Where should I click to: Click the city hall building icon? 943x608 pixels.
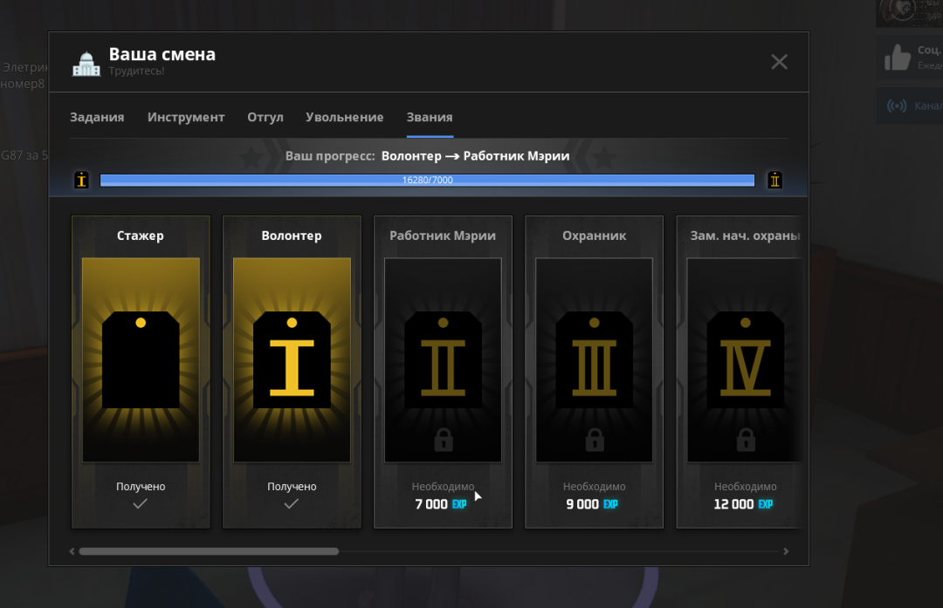(86, 63)
